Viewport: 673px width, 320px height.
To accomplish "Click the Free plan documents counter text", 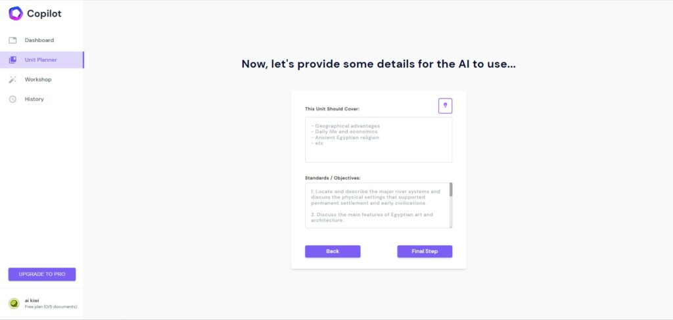I will 51,307.
